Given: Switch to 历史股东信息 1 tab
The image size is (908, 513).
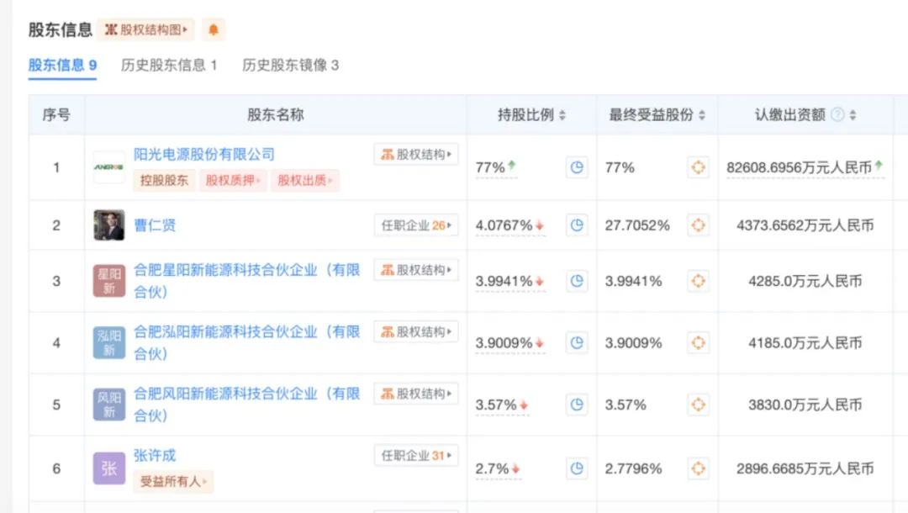Looking at the screenshot, I should 169,65.
